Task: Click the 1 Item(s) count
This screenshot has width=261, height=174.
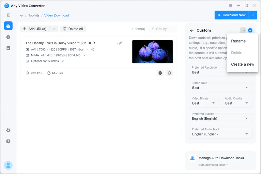Action: pyautogui.click(x=138, y=29)
